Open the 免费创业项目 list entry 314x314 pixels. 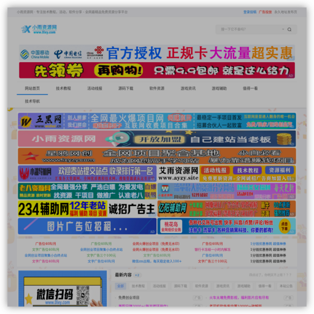(x=129, y=297)
